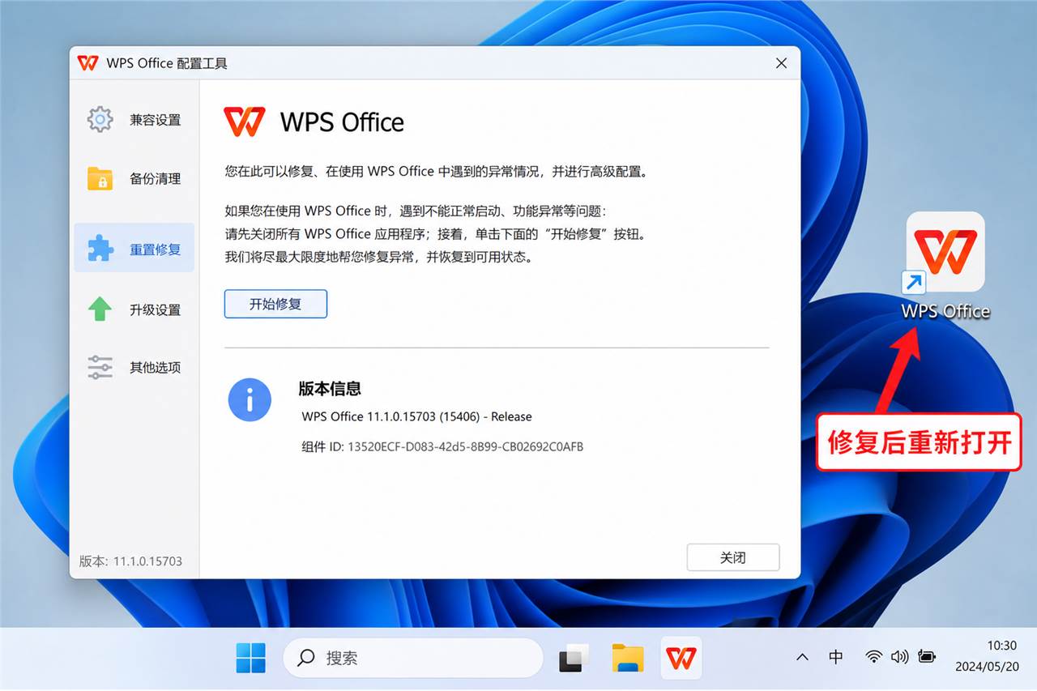Expand the hidden tray icons chevron
This screenshot has height=691, width=1037.
pyautogui.click(x=802, y=657)
